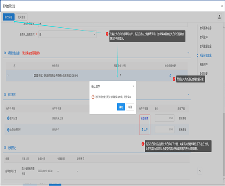Image resolution: width=225 pixels, height=186 pixels.
Task: Click the organization chart icon at top right
Action: (x=219, y=17)
